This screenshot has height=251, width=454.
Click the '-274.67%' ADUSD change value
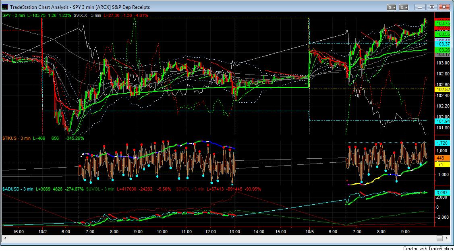click(x=75, y=189)
